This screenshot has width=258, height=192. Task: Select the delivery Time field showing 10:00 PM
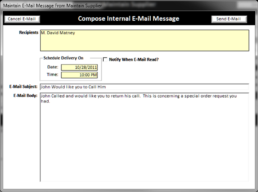(79, 75)
